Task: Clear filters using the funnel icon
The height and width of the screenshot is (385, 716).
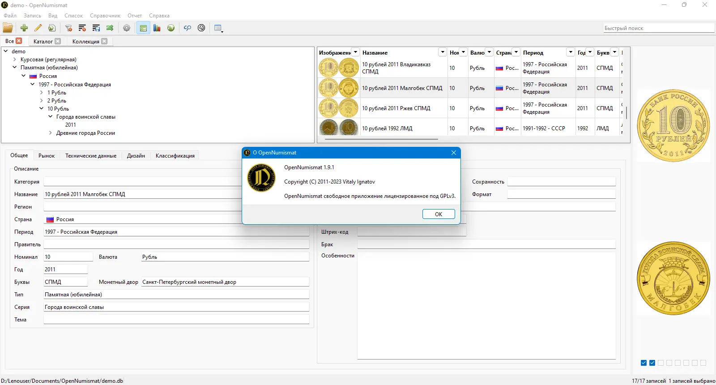Action: tap(68, 28)
